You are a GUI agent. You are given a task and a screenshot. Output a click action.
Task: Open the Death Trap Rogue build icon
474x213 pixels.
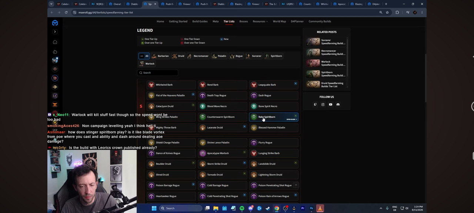click(x=203, y=95)
